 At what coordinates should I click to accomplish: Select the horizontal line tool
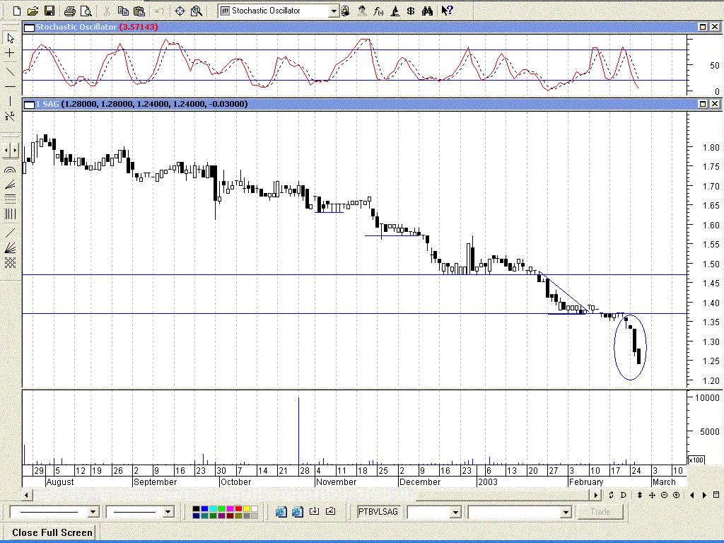point(10,86)
